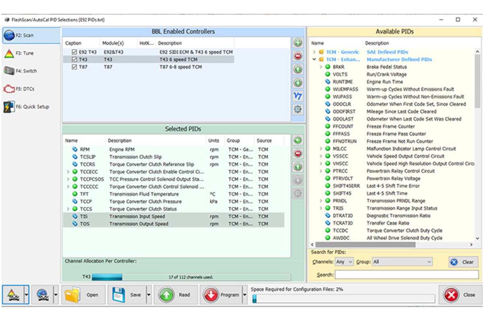This screenshot has height=322, width=483.
Task: Click the green add selected PID icon
Action: [x=298, y=140]
